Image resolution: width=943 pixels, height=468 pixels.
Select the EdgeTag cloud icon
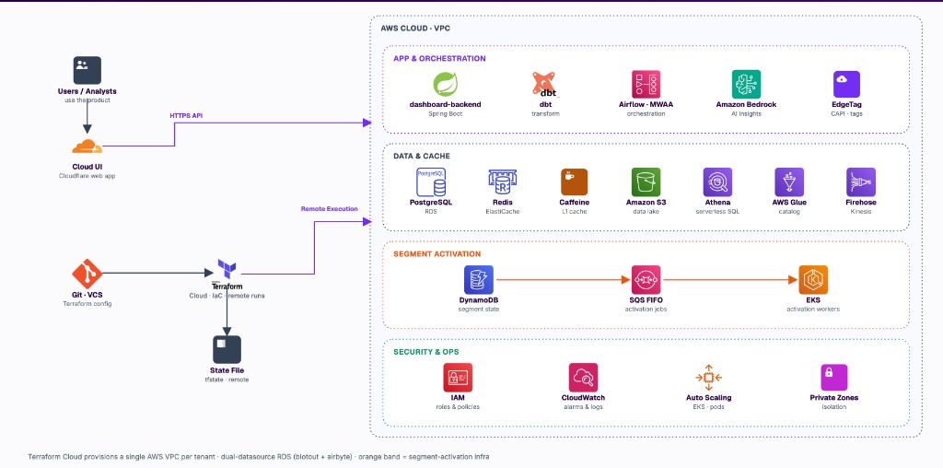pyautogui.click(x=846, y=84)
